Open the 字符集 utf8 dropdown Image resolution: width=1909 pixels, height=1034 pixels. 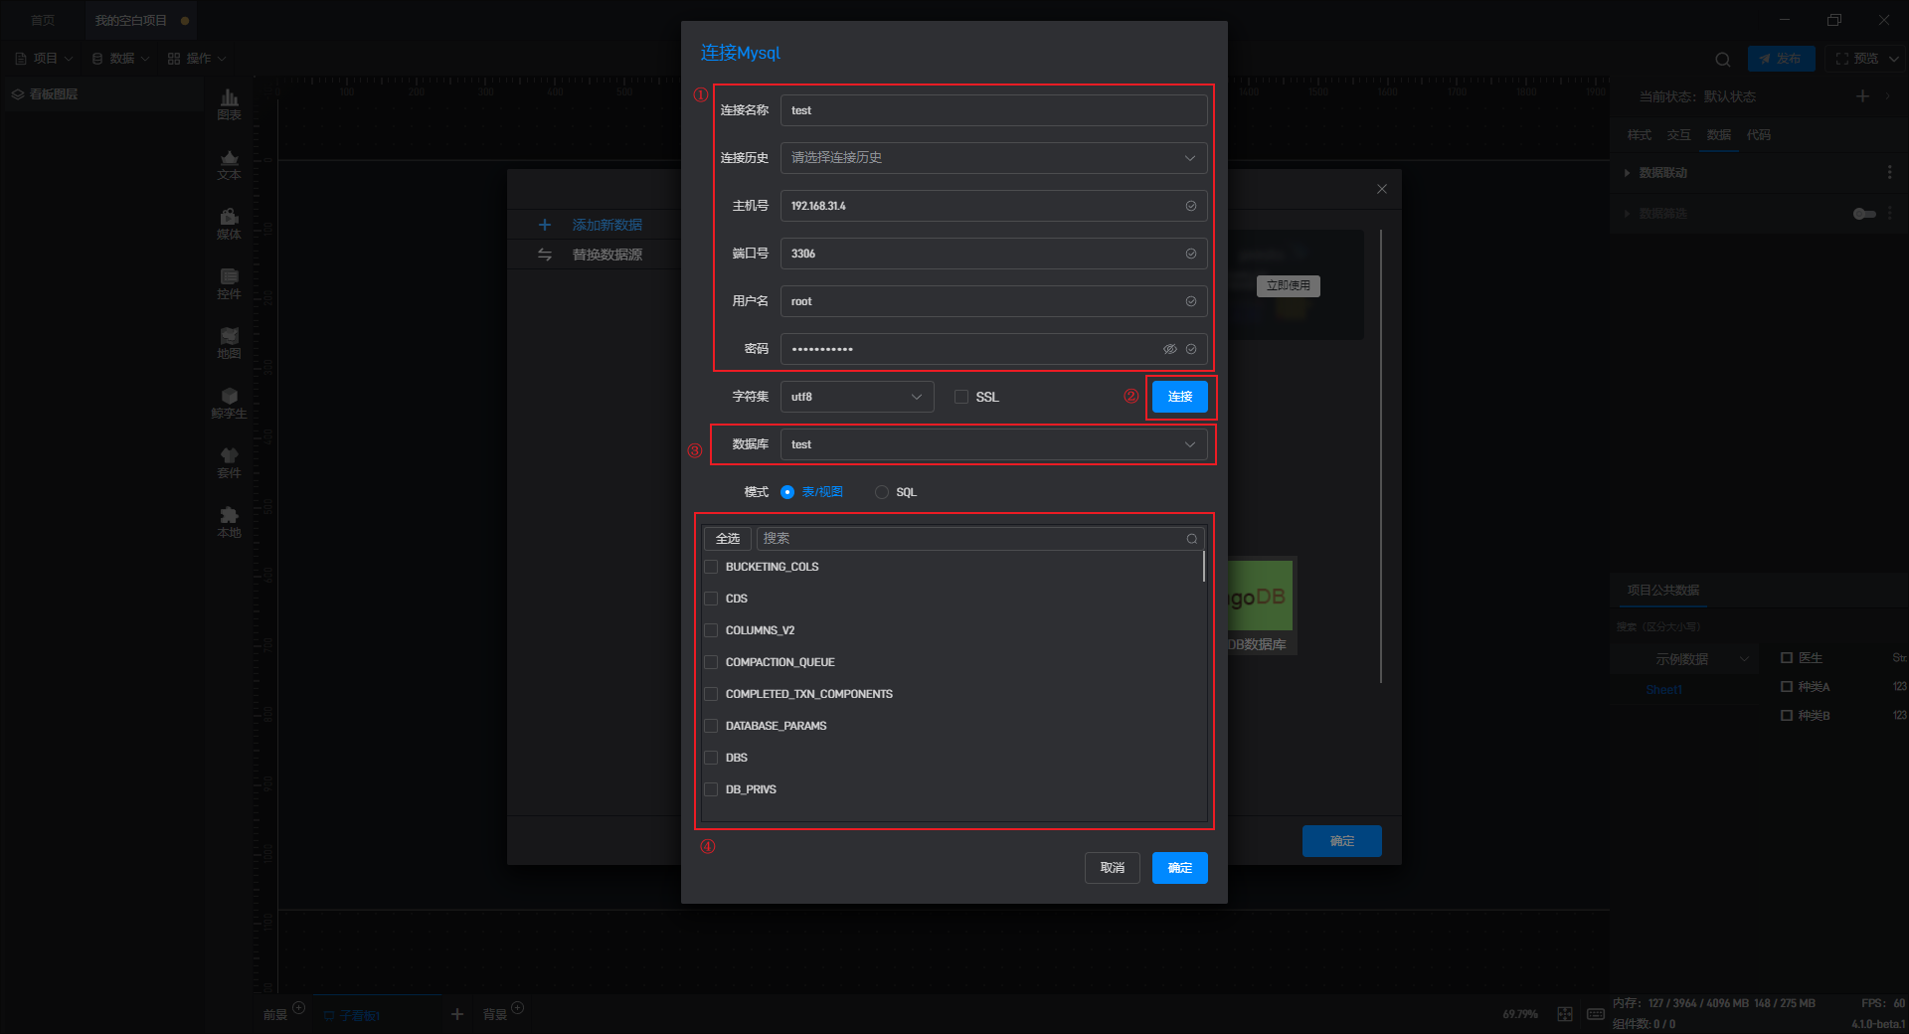pyautogui.click(x=857, y=397)
